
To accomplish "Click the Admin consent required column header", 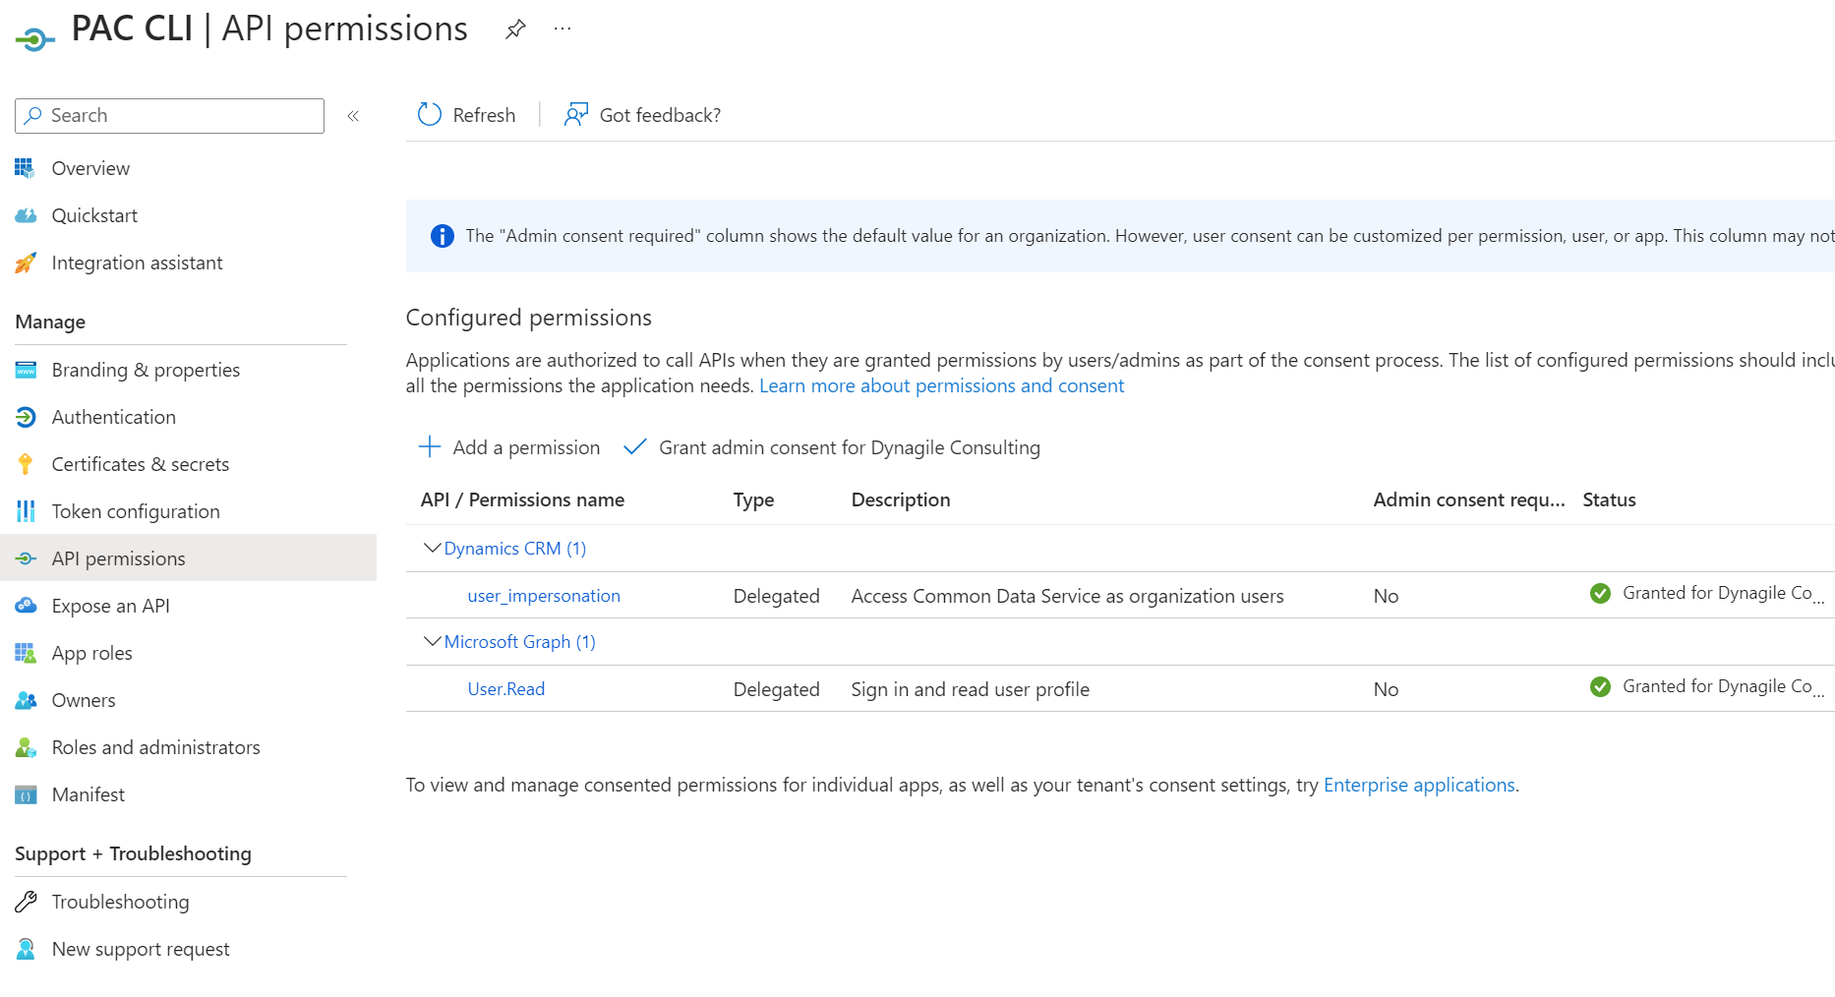I will (x=1469, y=499).
